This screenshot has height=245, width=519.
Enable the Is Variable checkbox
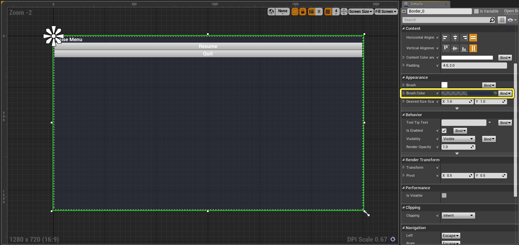(476, 11)
